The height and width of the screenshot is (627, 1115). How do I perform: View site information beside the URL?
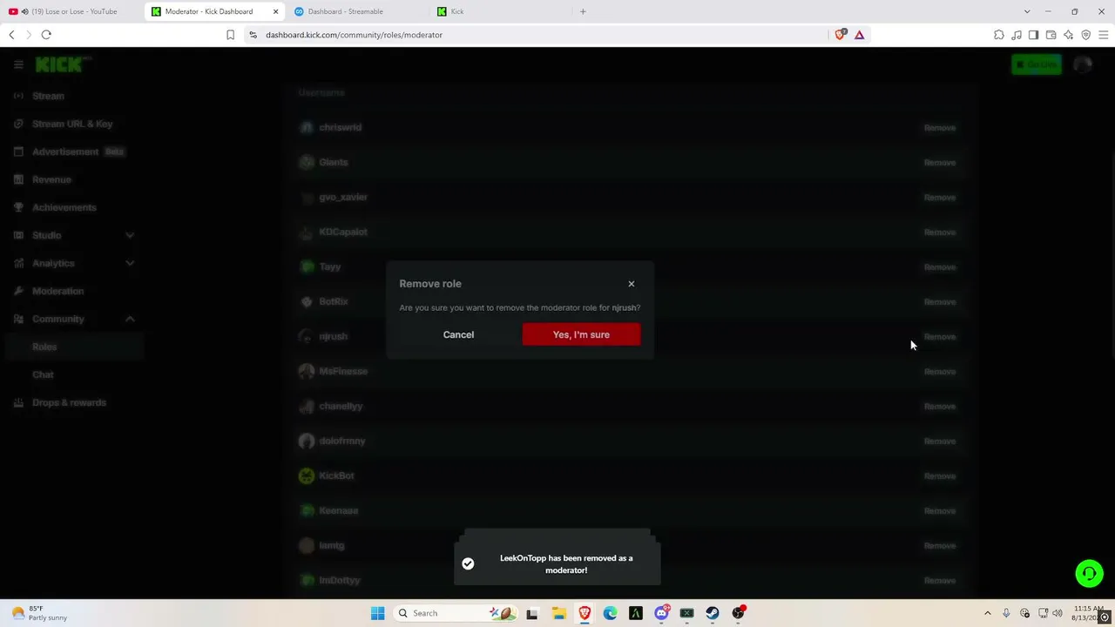point(253,35)
